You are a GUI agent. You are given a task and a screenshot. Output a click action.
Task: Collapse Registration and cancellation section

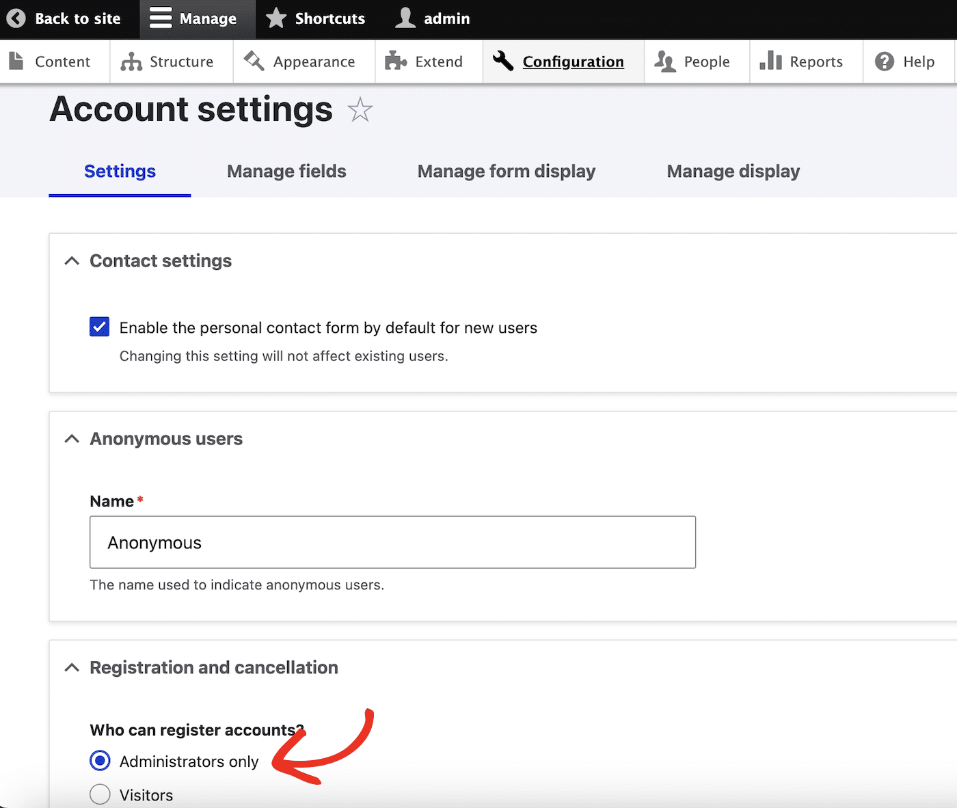point(72,667)
